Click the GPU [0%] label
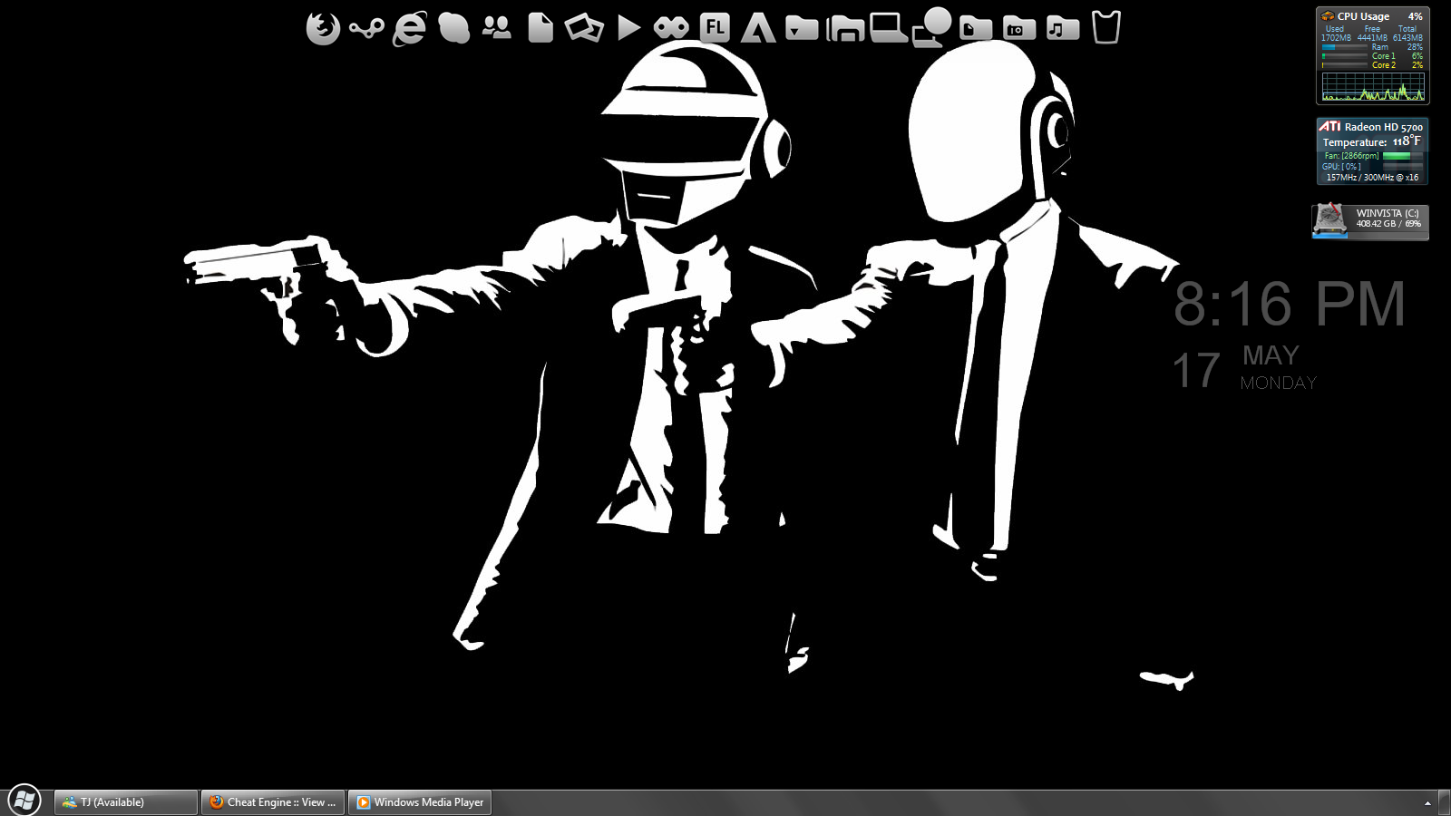The image size is (1451, 816). (x=1341, y=167)
